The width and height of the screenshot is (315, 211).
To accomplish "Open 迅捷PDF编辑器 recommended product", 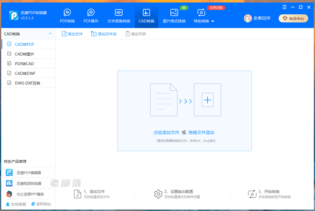I will coord(28,172).
